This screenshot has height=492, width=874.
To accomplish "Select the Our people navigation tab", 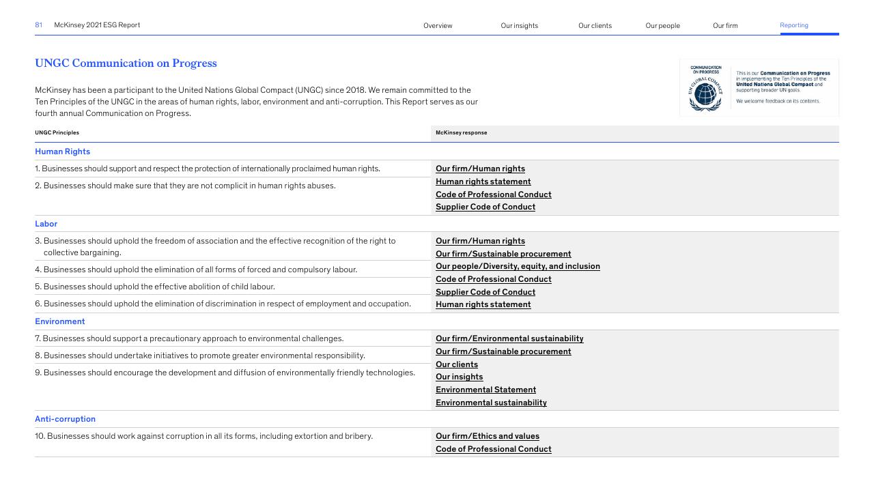I will pos(662,26).
